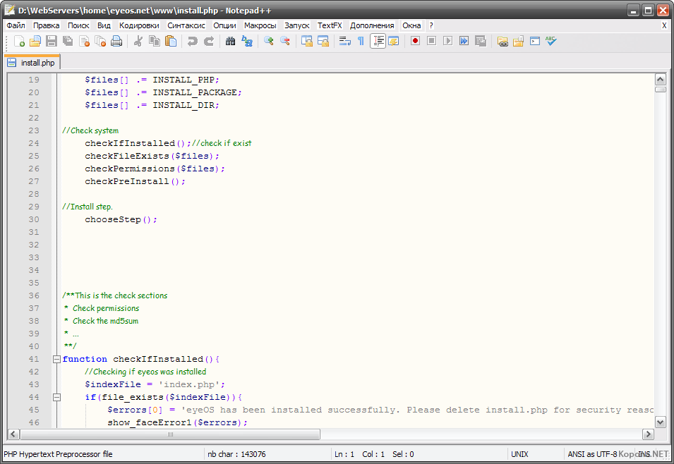Click the folder icon after macro buttons
Image resolution: width=674 pixels, height=464 pixels.
503,41
